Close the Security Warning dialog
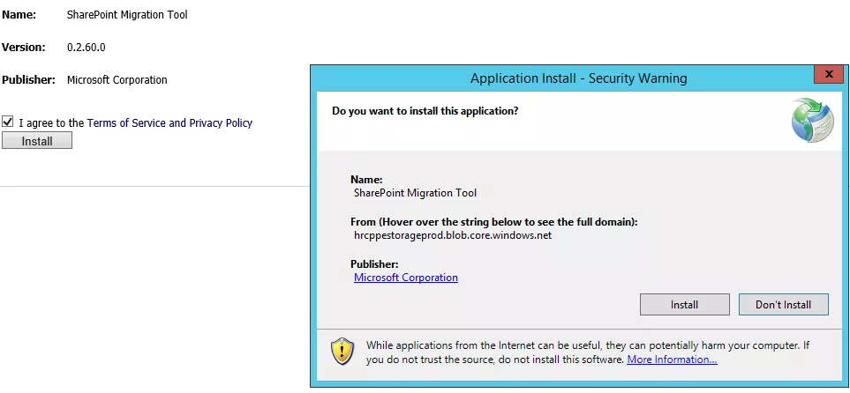Image resolution: width=850 pixels, height=393 pixels. coord(828,75)
